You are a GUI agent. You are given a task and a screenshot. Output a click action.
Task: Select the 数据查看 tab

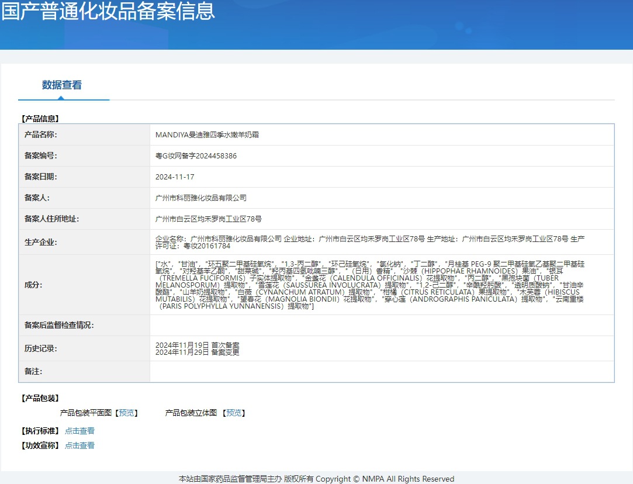tap(62, 85)
